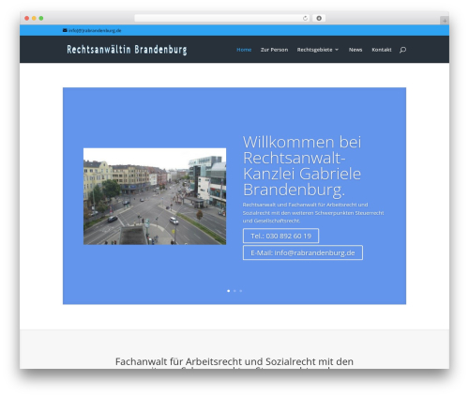Click the Rechtsanwältin Brandenburg site logo

coord(127,50)
